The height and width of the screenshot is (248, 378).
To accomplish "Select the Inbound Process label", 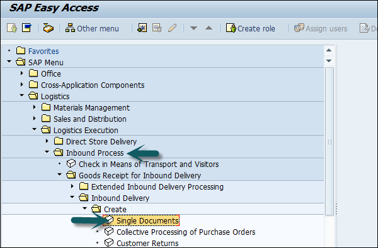I will pyautogui.click(x=94, y=153).
